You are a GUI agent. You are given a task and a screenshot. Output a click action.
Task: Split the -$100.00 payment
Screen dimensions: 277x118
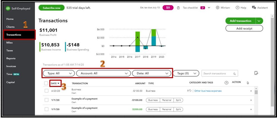[178, 100]
